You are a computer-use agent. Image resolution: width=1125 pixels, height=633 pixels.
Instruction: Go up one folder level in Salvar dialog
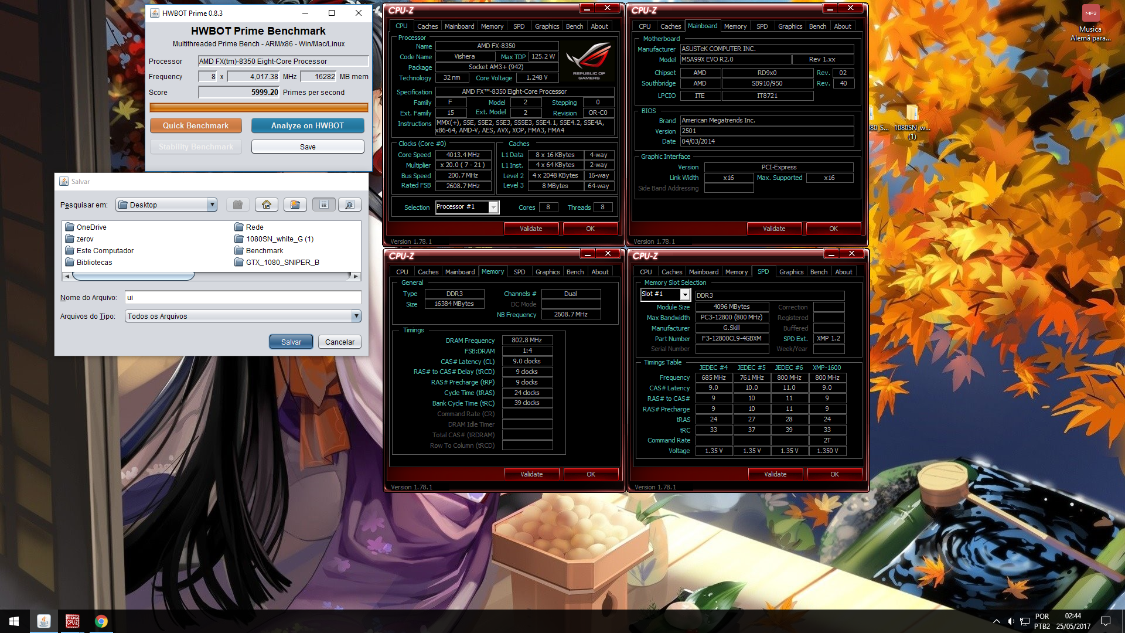pos(237,205)
